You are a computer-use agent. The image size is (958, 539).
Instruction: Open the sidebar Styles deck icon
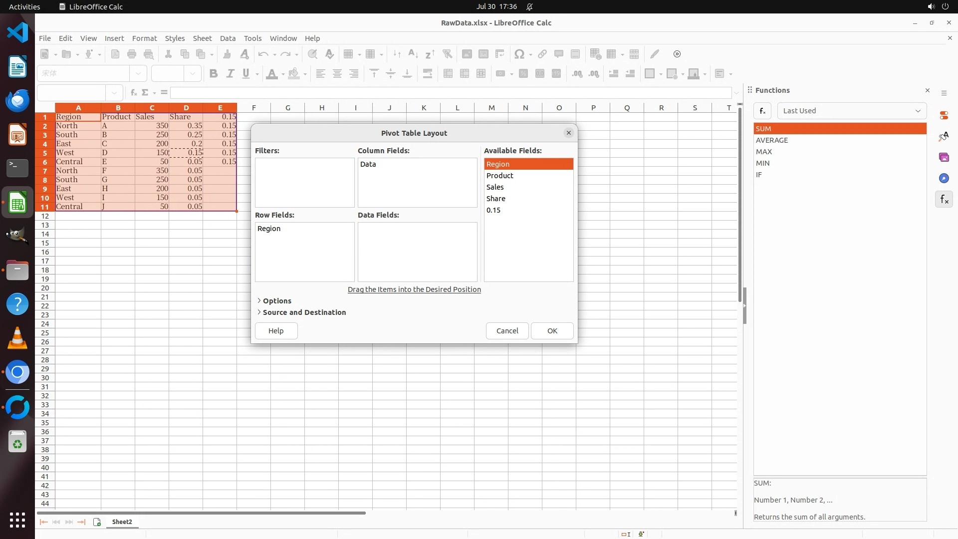[x=944, y=136]
